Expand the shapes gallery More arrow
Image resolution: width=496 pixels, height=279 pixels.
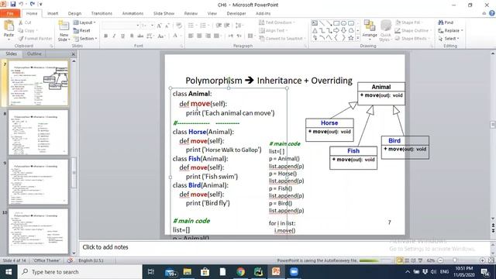pyautogui.click(x=358, y=38)
